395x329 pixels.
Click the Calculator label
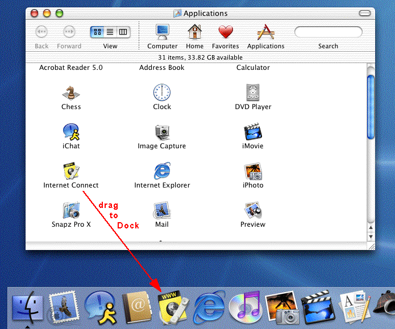253,68
